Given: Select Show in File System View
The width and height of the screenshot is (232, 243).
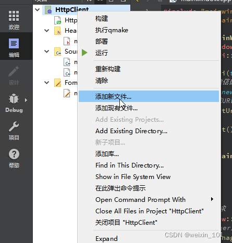Looking at the screenshot, I should click(x=149, y=177).
